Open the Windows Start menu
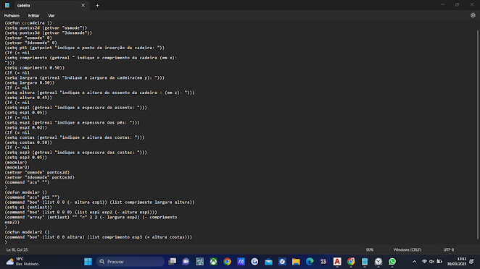This screenshot has width=480, height=269. tap(88, 262)
